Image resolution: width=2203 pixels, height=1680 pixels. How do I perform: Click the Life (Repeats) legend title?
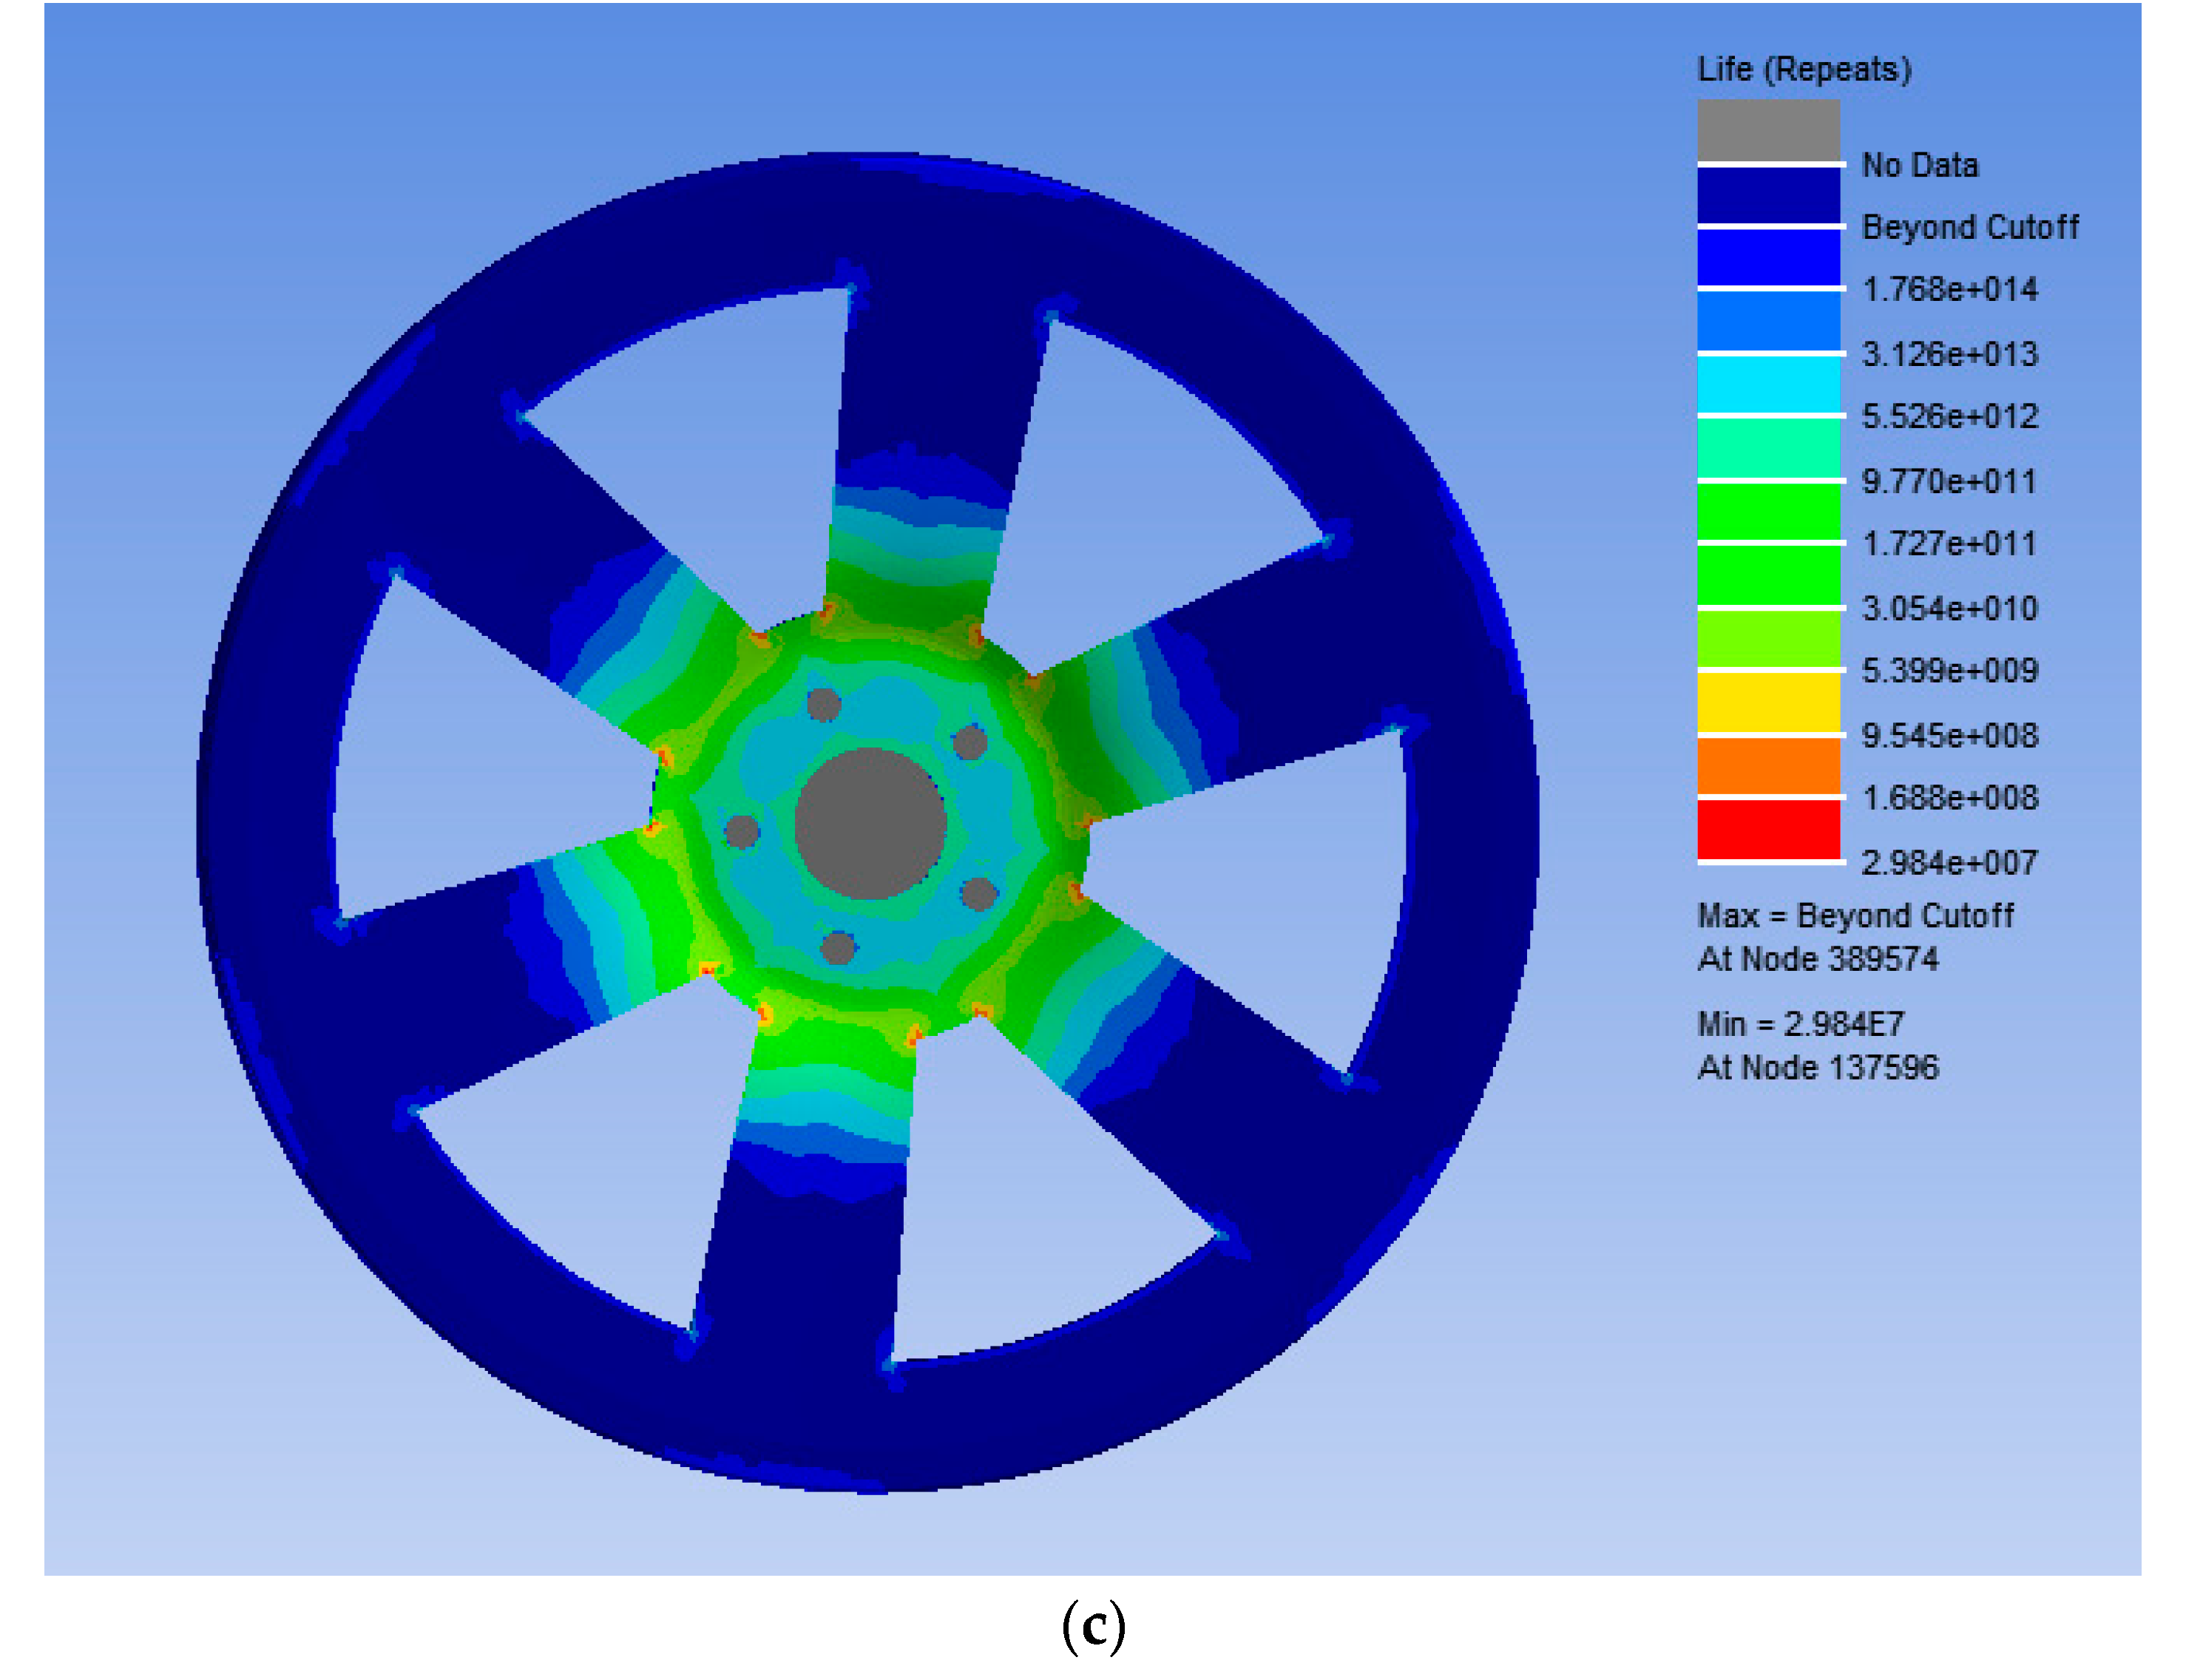coord(1804,69)
